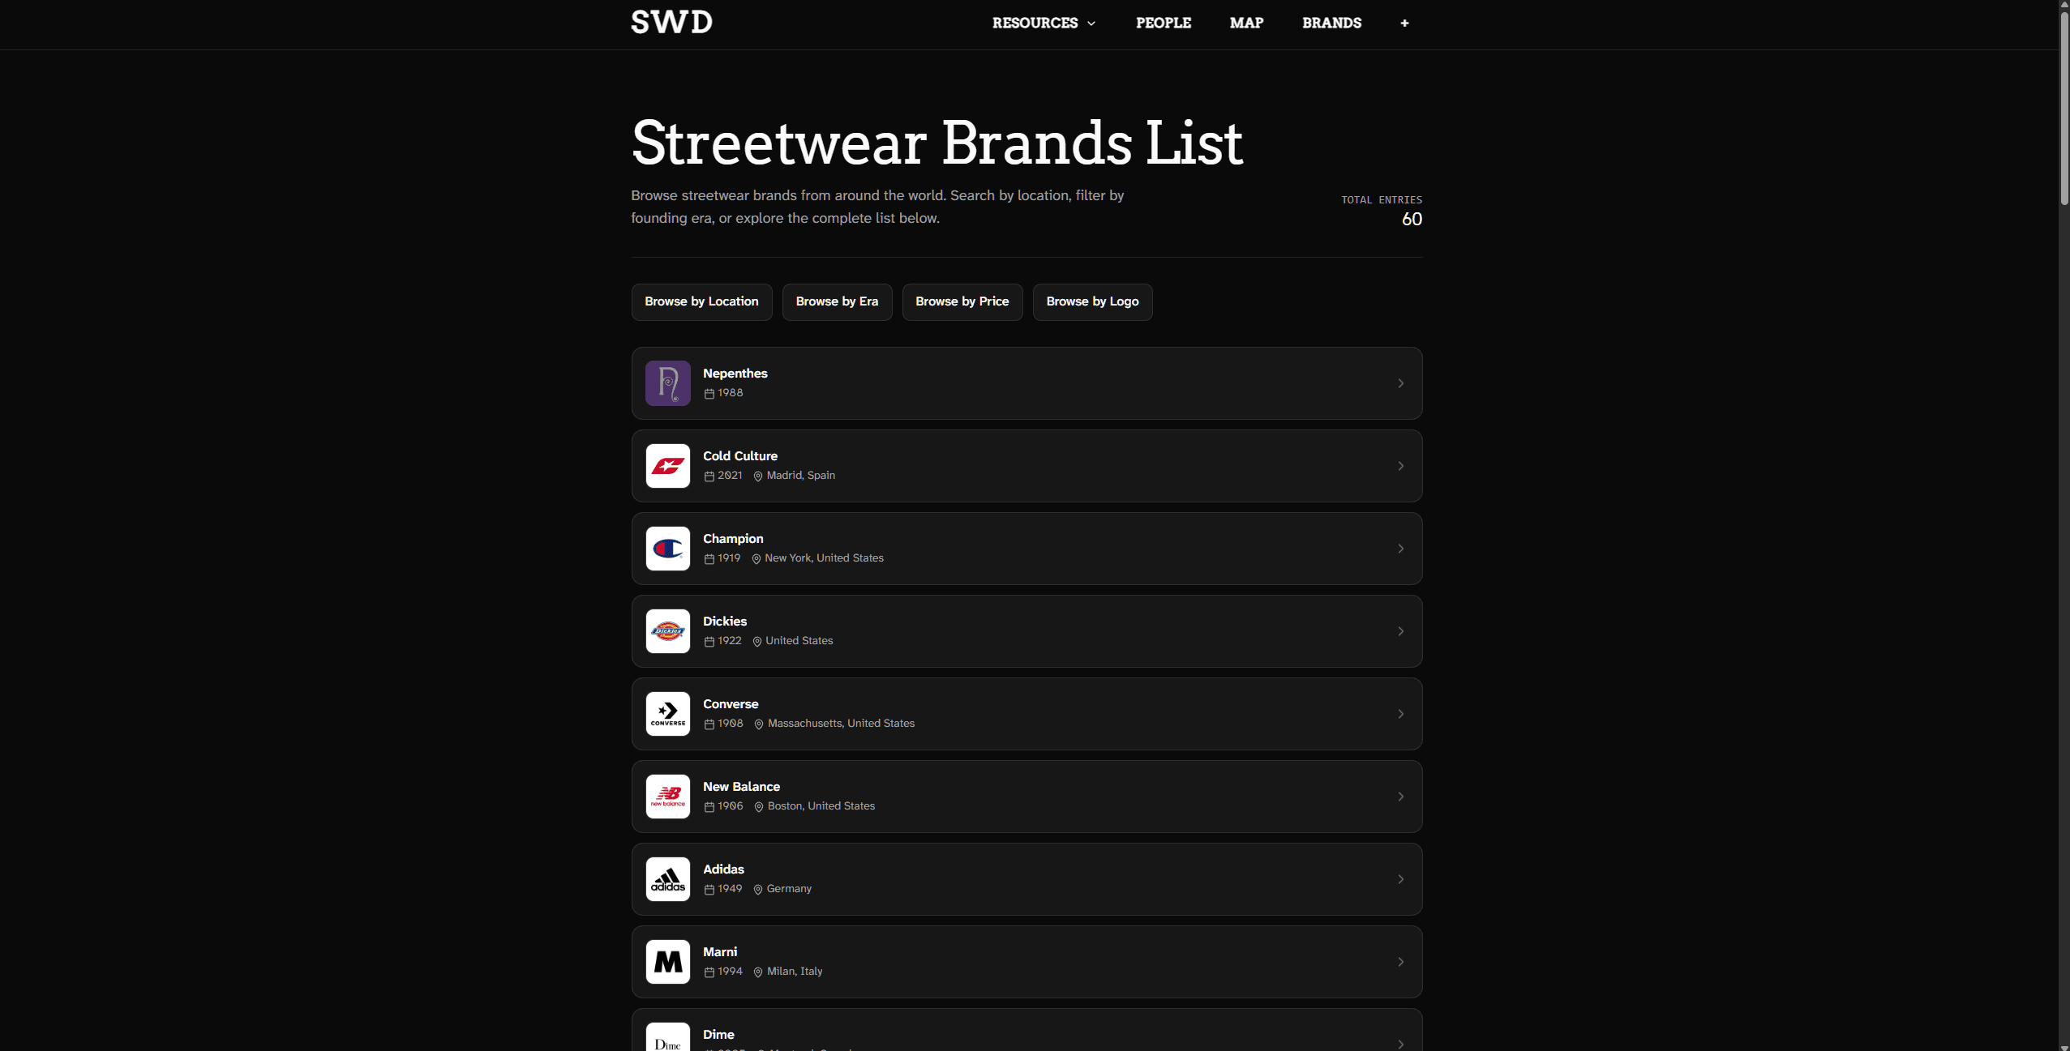The image size is (2070, 1051).
Task: Choose the Browse by Era filter
Action: (x=836, y=301)
